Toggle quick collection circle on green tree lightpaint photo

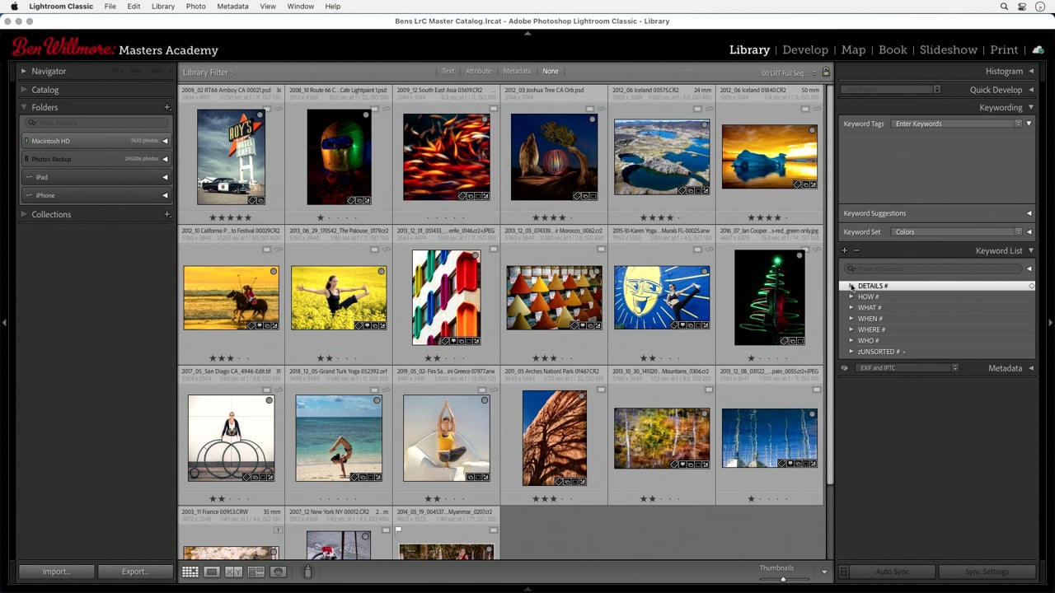point(799,255)
